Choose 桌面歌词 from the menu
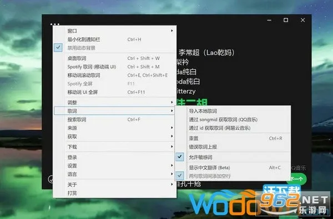The width and height of the screenshot is (333, 219). [x=115, y=58]
